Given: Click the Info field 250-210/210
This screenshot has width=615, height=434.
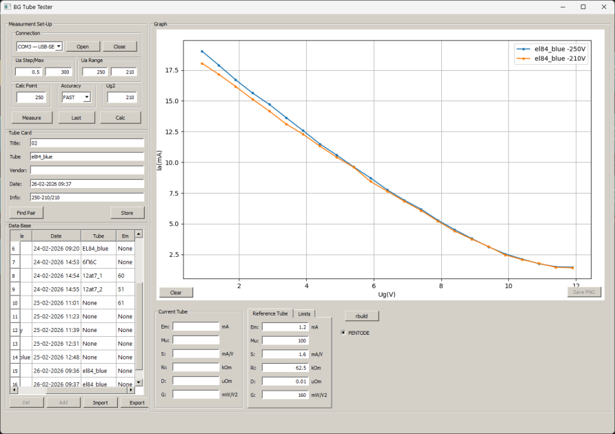Looking at the screenshot, I should click(x=87, y=197).
